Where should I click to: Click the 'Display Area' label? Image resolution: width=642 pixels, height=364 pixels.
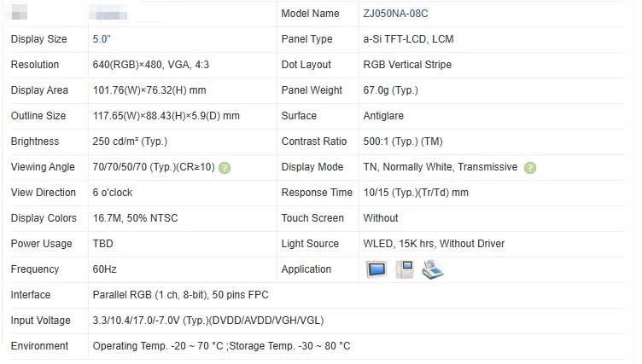39,90
